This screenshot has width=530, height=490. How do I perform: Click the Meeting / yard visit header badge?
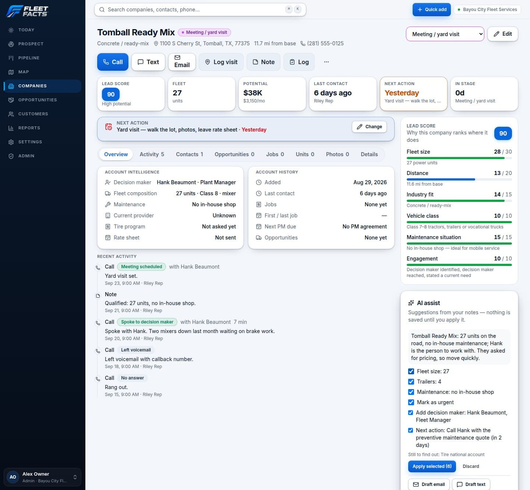pyautogui.click(x=204, y=32)
